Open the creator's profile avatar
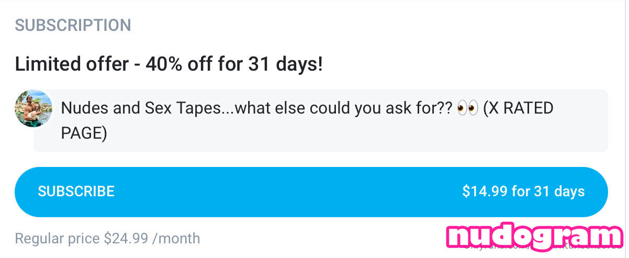The height and width of the screenshot is (258, 629). point(33,108)
